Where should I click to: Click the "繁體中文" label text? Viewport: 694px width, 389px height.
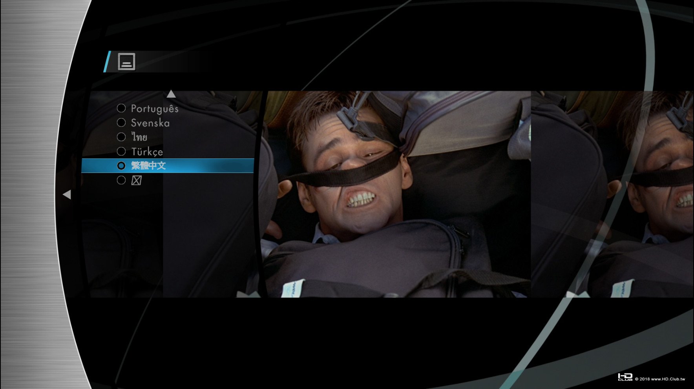point(148,165)
